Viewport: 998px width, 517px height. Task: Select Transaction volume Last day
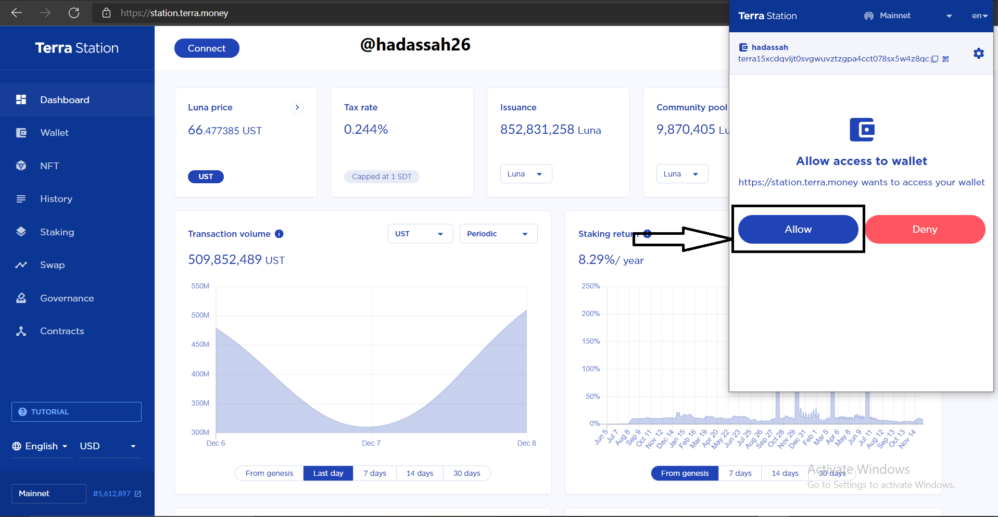pos(329,473)
